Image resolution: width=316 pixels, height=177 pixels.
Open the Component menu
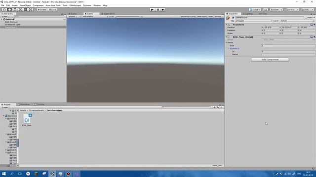point(38,5)
